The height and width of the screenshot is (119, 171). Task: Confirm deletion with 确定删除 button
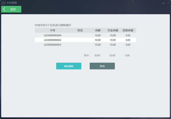click(x=69, y=66)
